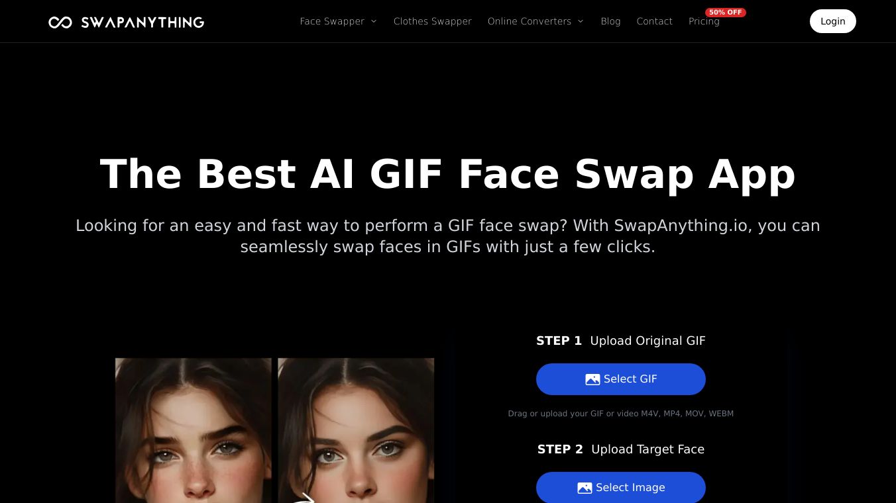896x503 pixels.
Task: Open the Contact page
Action: [x=655, y=21]
